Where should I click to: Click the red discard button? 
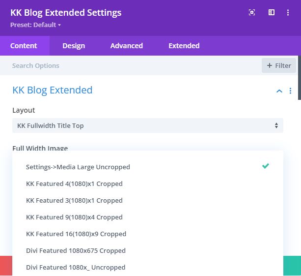6,266
